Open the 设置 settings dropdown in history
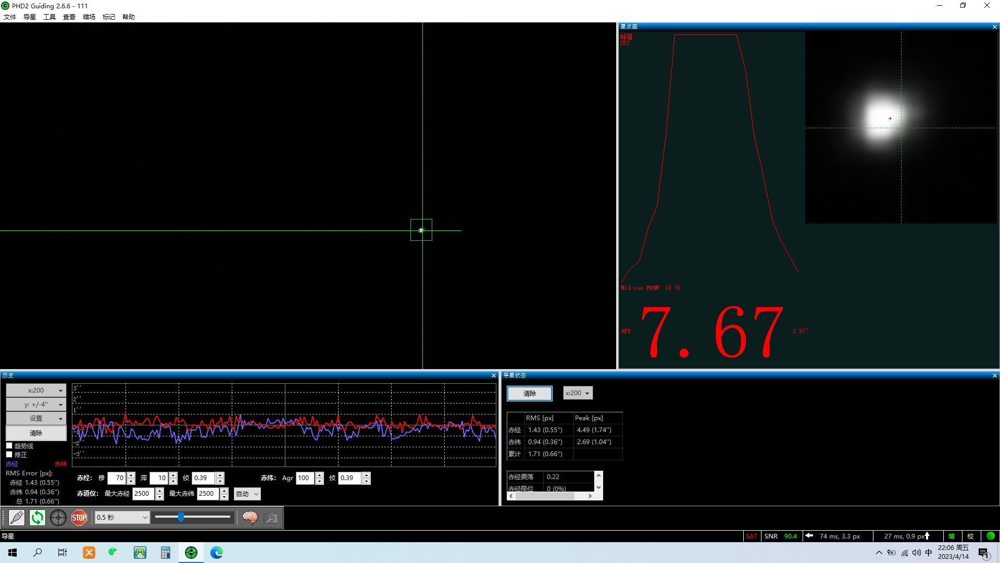The image size is (1000, 563). 36,419
